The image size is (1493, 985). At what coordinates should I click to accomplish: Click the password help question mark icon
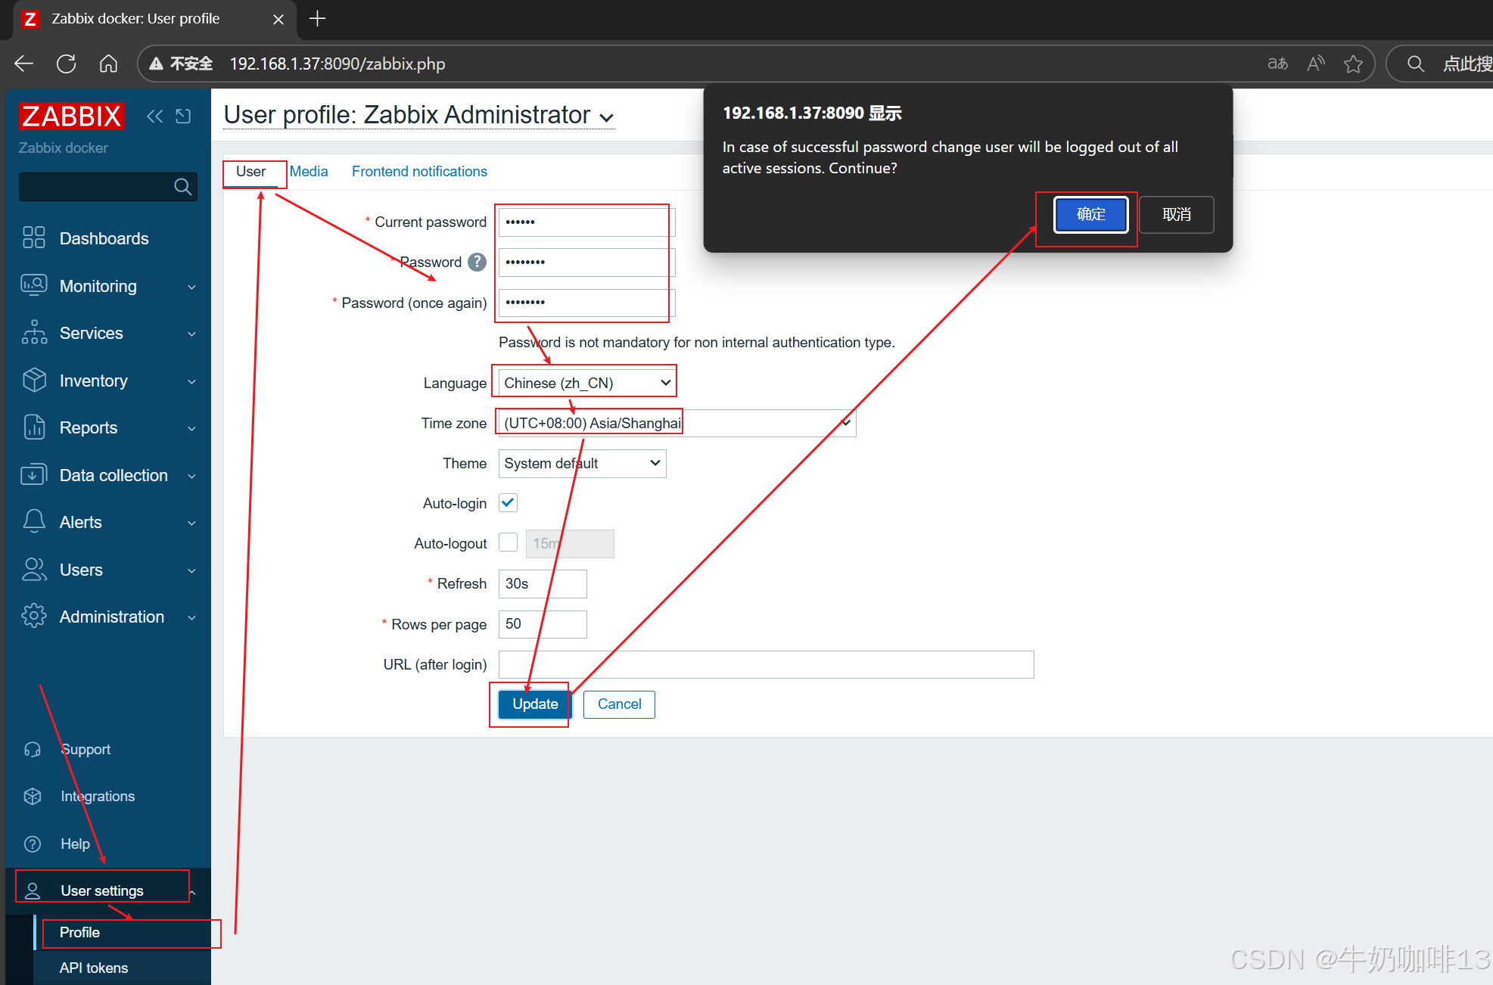tap(477, 263)
